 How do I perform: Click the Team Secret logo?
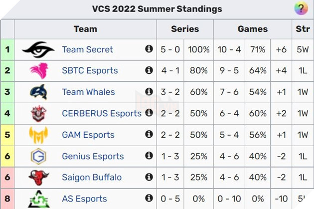[x=38, y=49]
